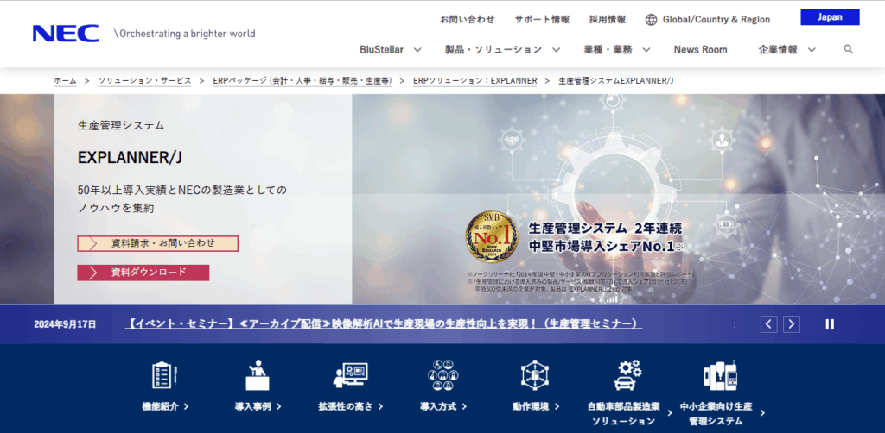Click the 導入方式 people circles icon
885x433 pixels.
tap(443, 375)
